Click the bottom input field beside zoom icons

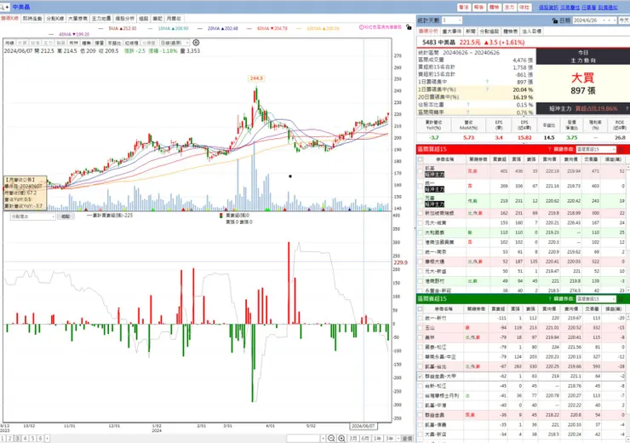pos(303,438)
